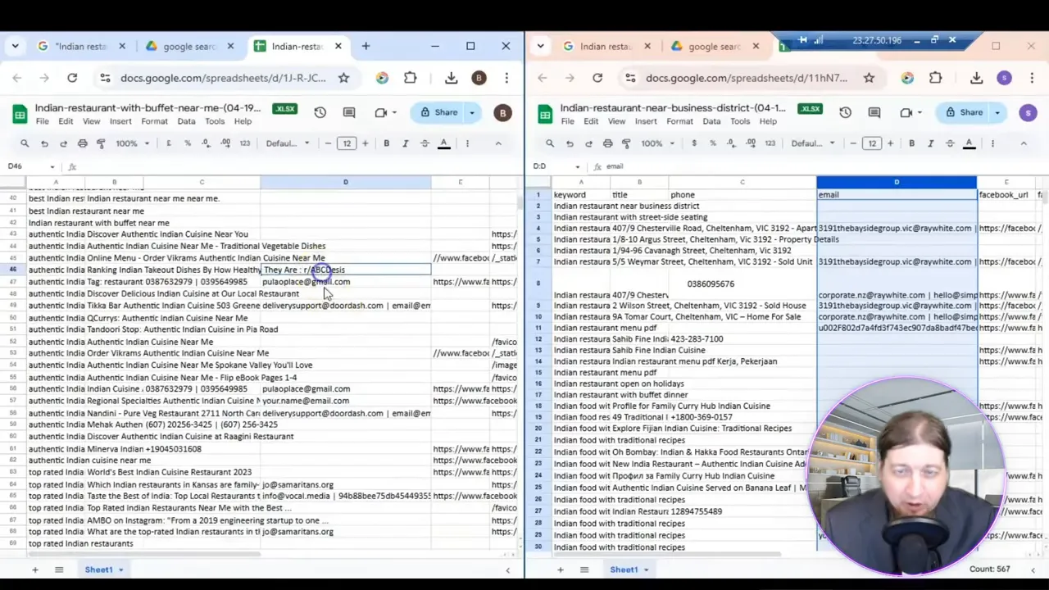Format as dollar currency in right toolbar
Image resolution: width=1049 pixels, height=590 pixels.
click(x=694, y=143)
